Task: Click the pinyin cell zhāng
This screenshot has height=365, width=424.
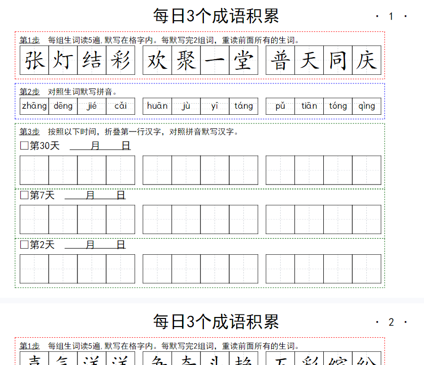Action: [x=34, y=106]
